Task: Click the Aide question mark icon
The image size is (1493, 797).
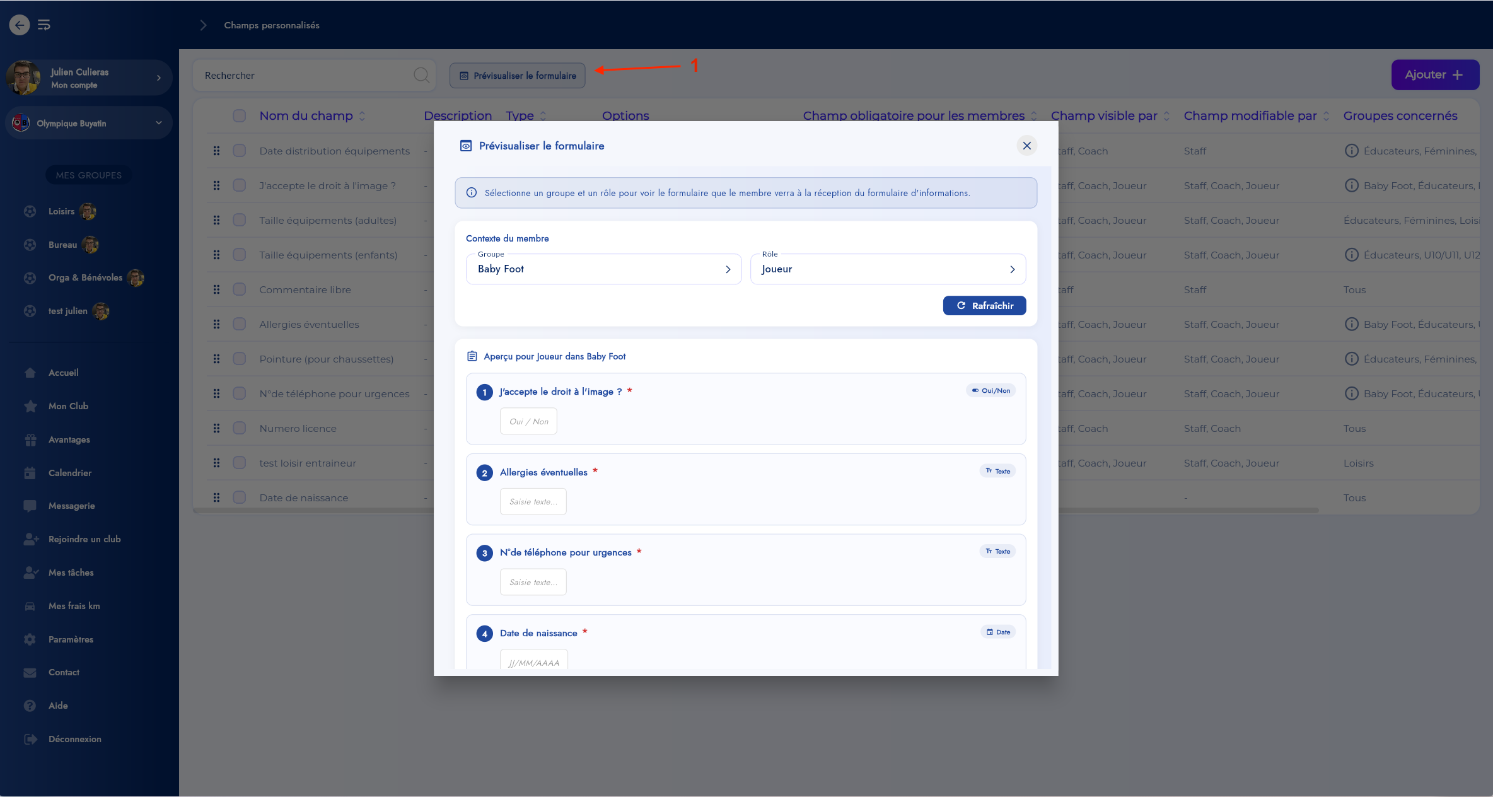Action: tap(30, 706)
